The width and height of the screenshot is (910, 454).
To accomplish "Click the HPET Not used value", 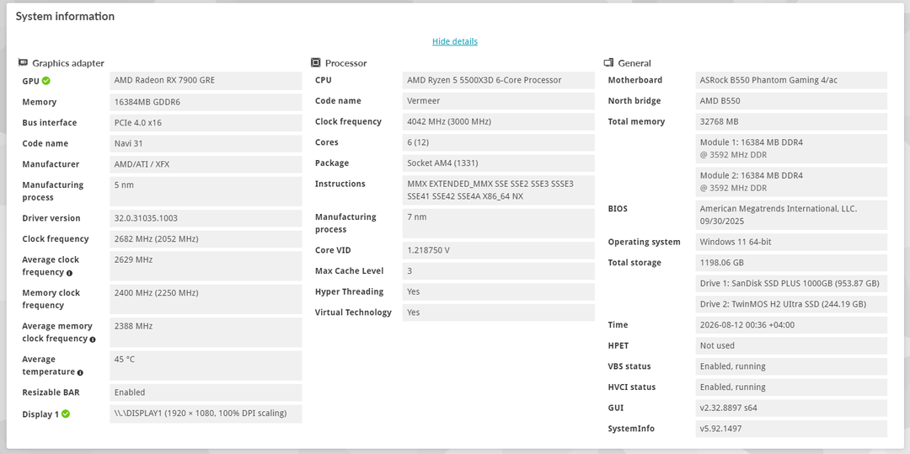I will [x=791, y=345].
